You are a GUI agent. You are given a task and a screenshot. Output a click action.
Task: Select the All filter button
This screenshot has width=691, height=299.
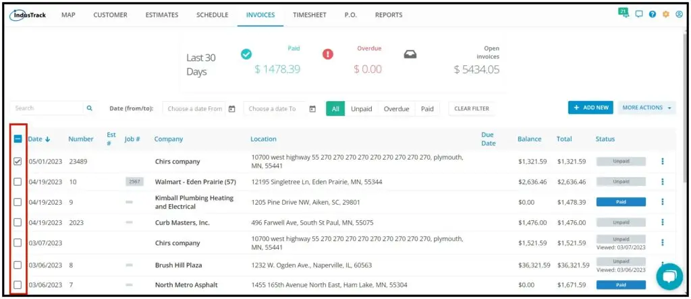[x=335, y=108]
